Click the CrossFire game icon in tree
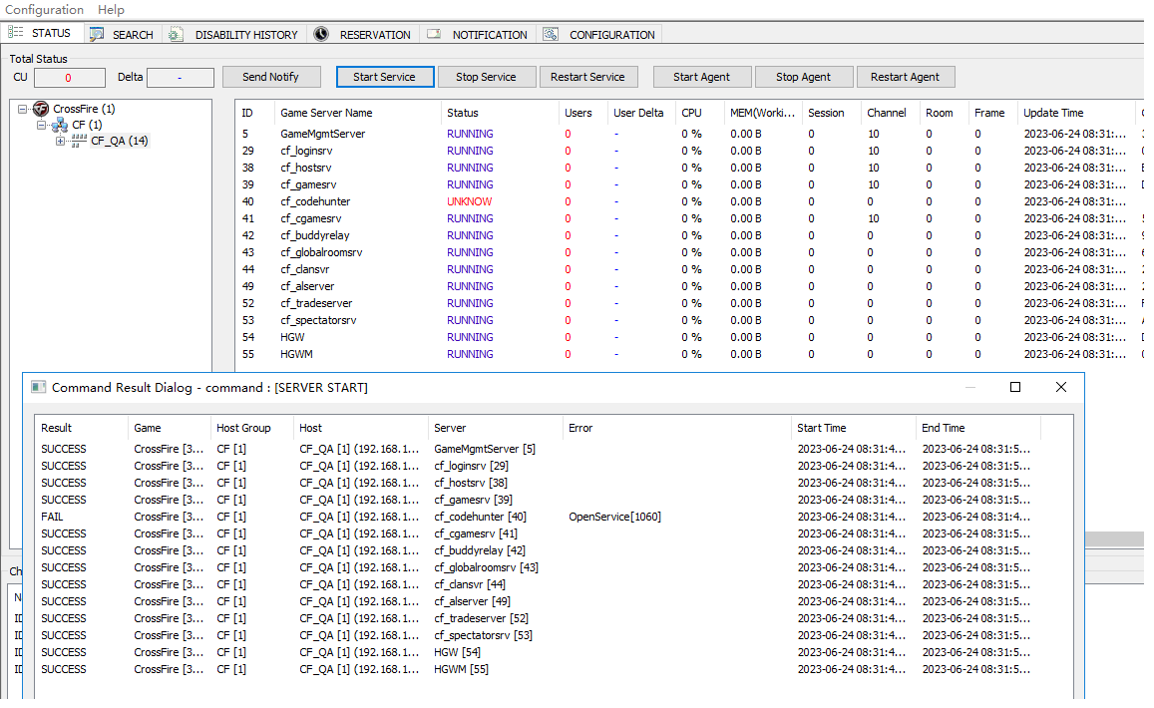 [x=41, y=109]
